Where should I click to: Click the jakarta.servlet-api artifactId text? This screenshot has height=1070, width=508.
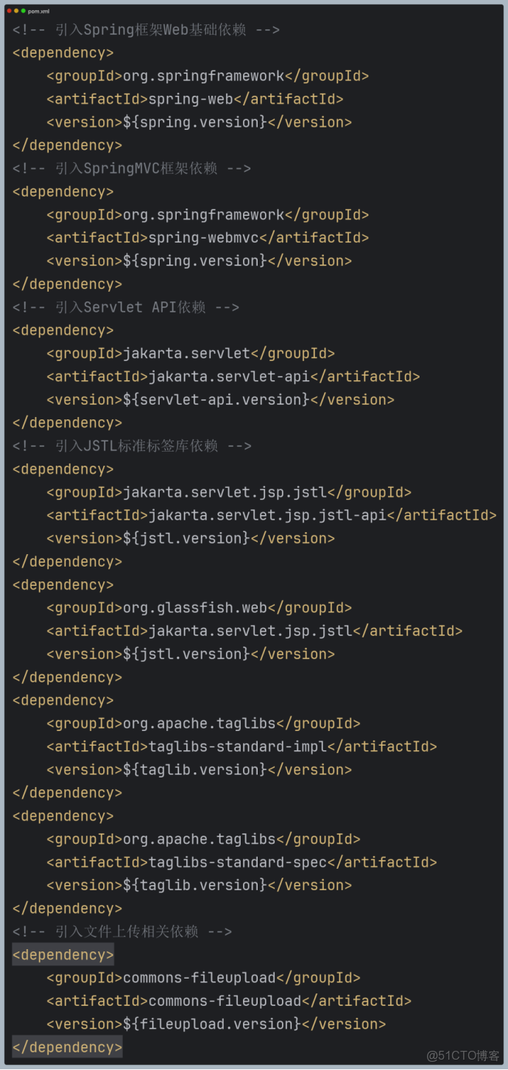point(229,376)
